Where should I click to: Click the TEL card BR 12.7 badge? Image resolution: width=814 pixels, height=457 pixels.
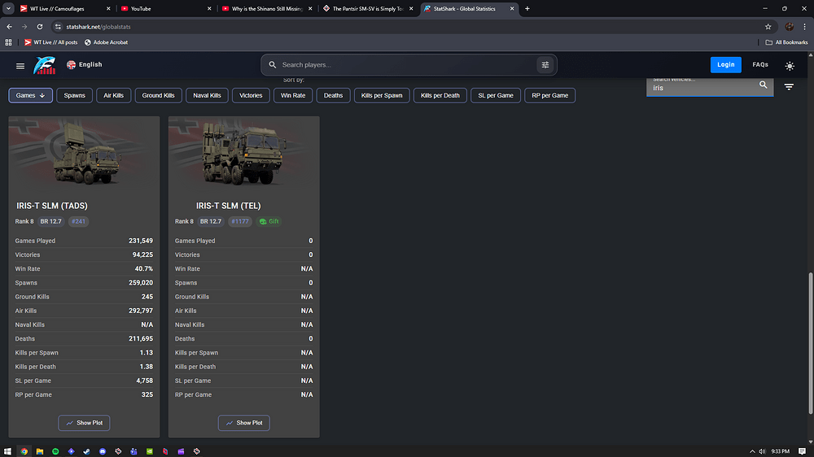pos(211,221)
